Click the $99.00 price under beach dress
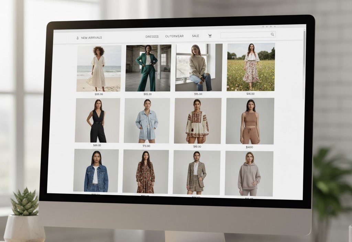Viewport: 352px width, 242px height. 99,94
